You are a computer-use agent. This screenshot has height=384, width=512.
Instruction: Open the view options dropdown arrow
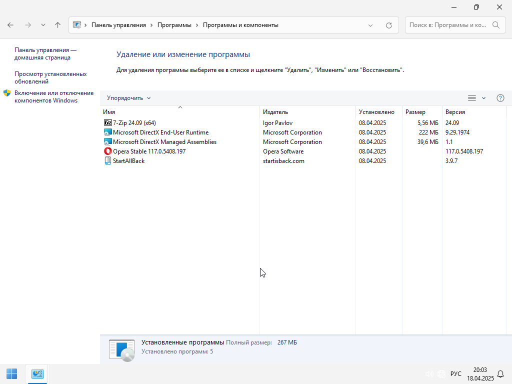click(483, 98)
